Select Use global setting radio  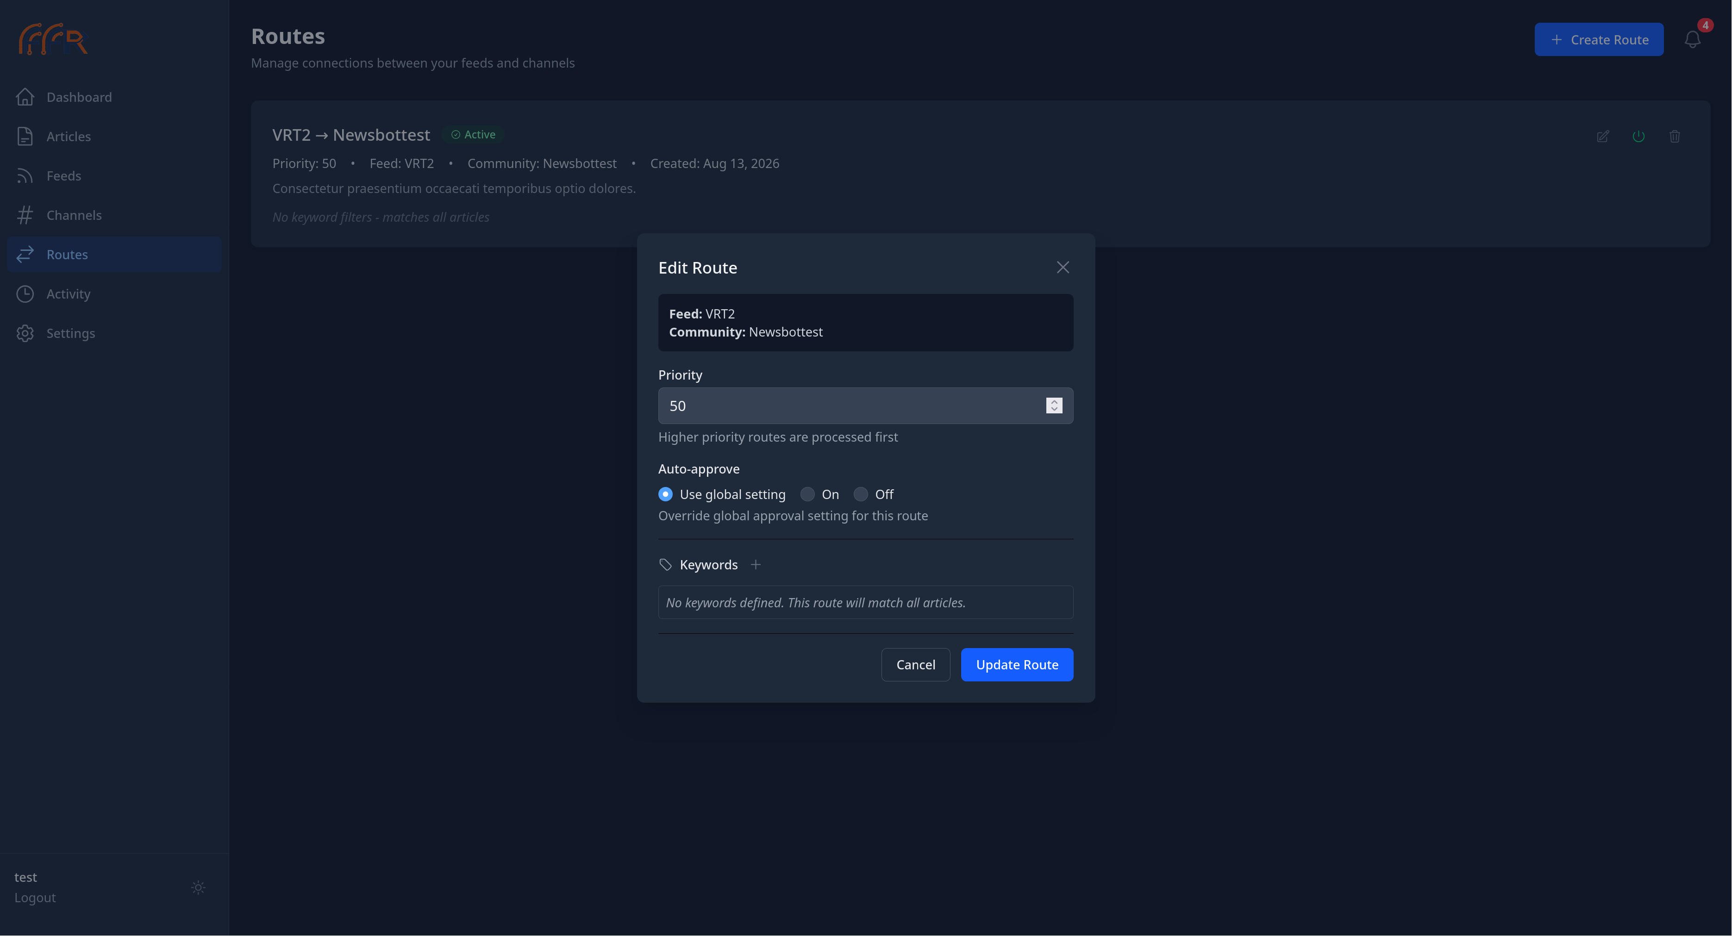pos(666,494)
